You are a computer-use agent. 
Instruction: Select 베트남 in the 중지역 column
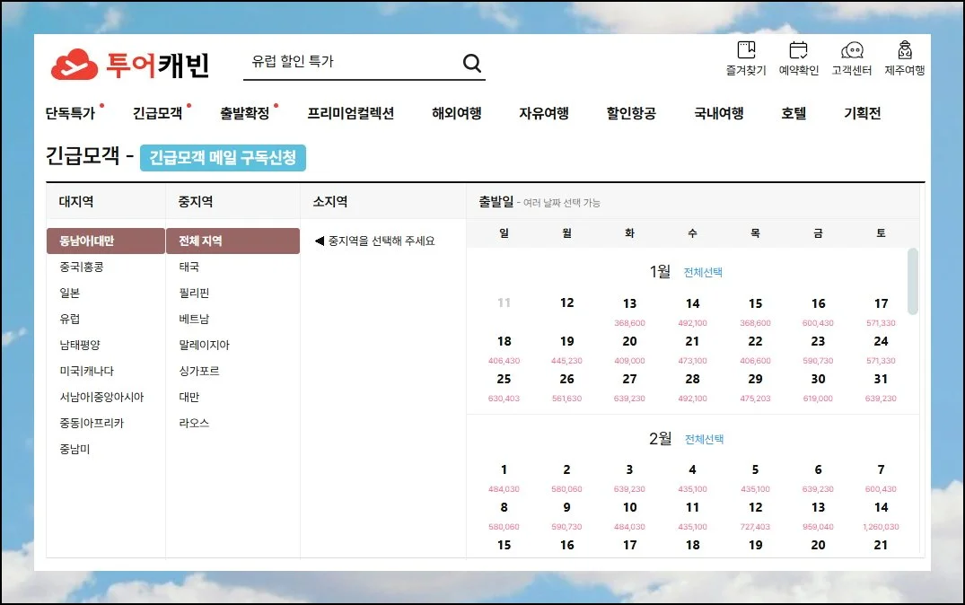click(x=193, y=319)
